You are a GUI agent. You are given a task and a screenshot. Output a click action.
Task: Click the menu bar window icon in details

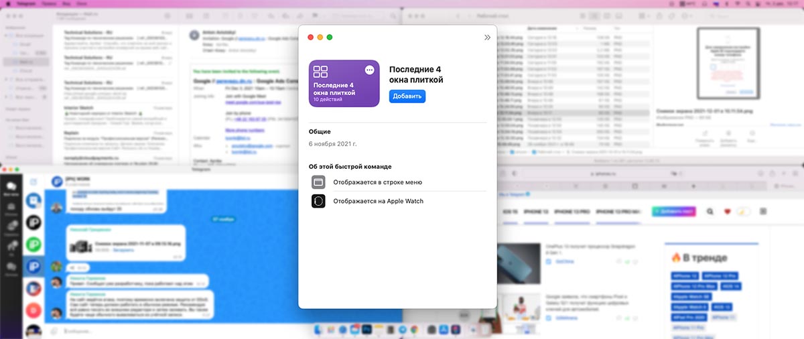318,182
